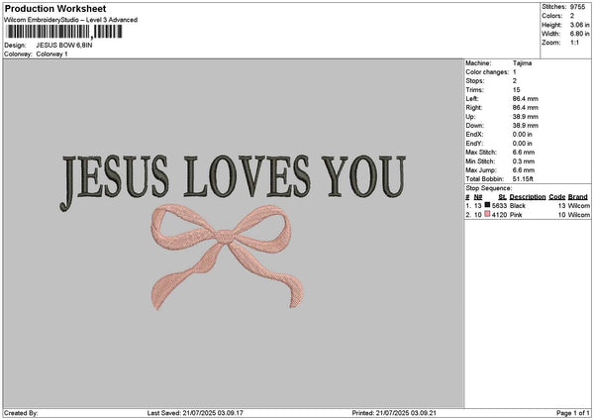Click the barcode under the worksheet title
Screen dimensions: 594x420
pos(64,32)
